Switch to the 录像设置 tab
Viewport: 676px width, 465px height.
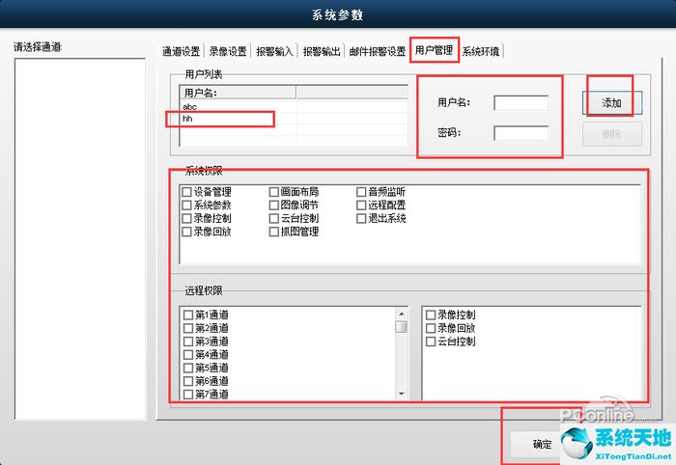coord(228,52)
